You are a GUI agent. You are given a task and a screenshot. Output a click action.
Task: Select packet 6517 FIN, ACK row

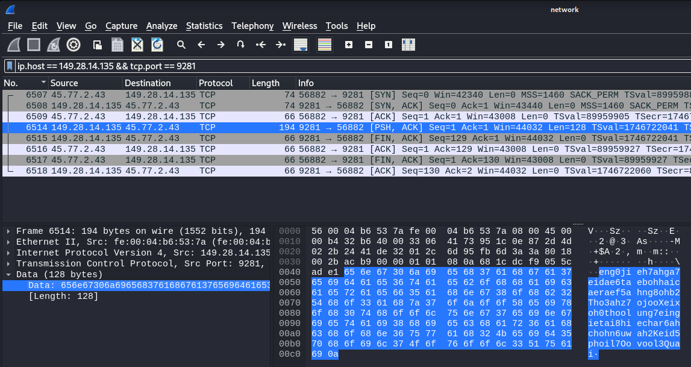(346, 160)
